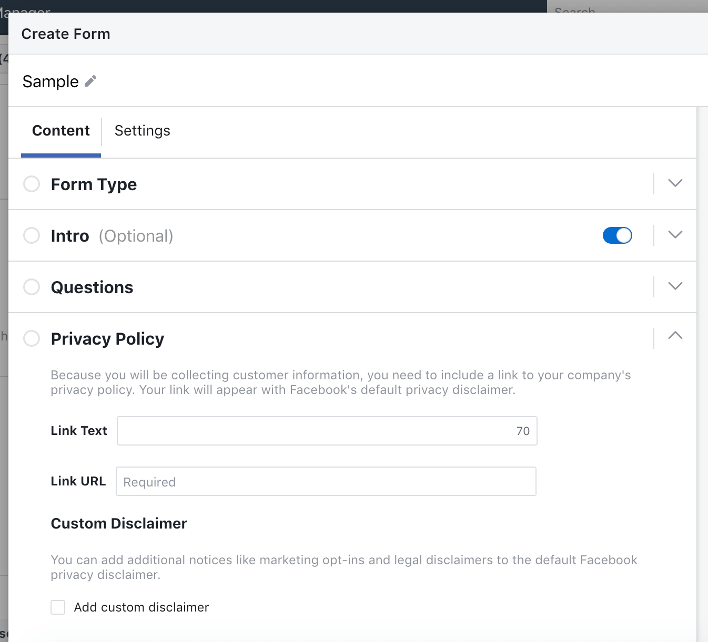The width and height of the screenshot is (708, 642).
Task: Click the Add custom disclaimer label
Action: click(x=141, y=607)
